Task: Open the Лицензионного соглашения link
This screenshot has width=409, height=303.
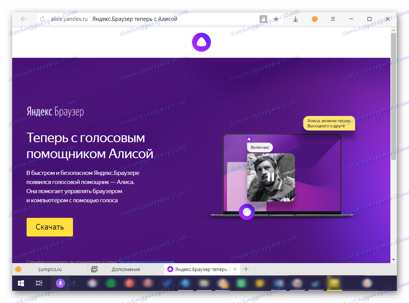Action: (146, 262)
